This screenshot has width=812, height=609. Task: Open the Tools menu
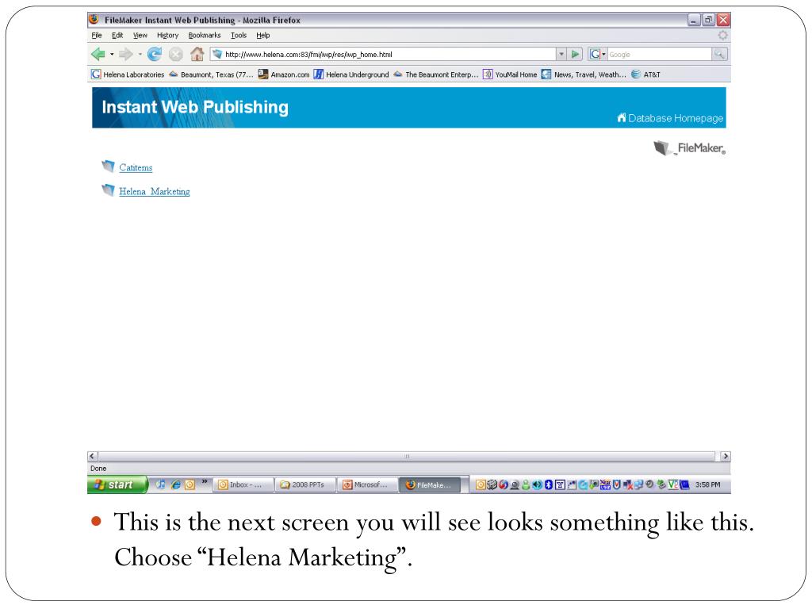239,35
